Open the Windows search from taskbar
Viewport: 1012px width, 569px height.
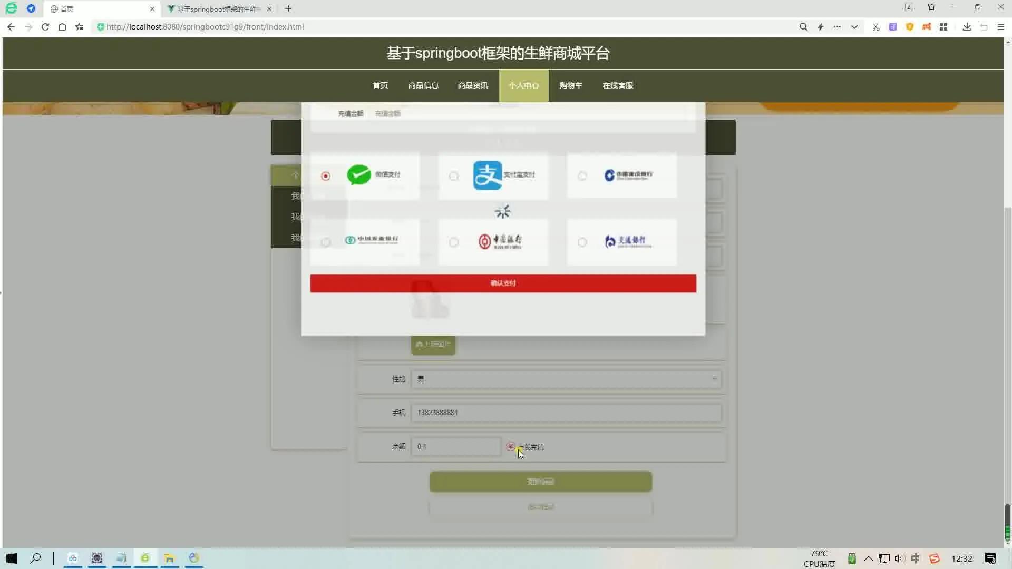pyautogui.click(x=35, y=558)
